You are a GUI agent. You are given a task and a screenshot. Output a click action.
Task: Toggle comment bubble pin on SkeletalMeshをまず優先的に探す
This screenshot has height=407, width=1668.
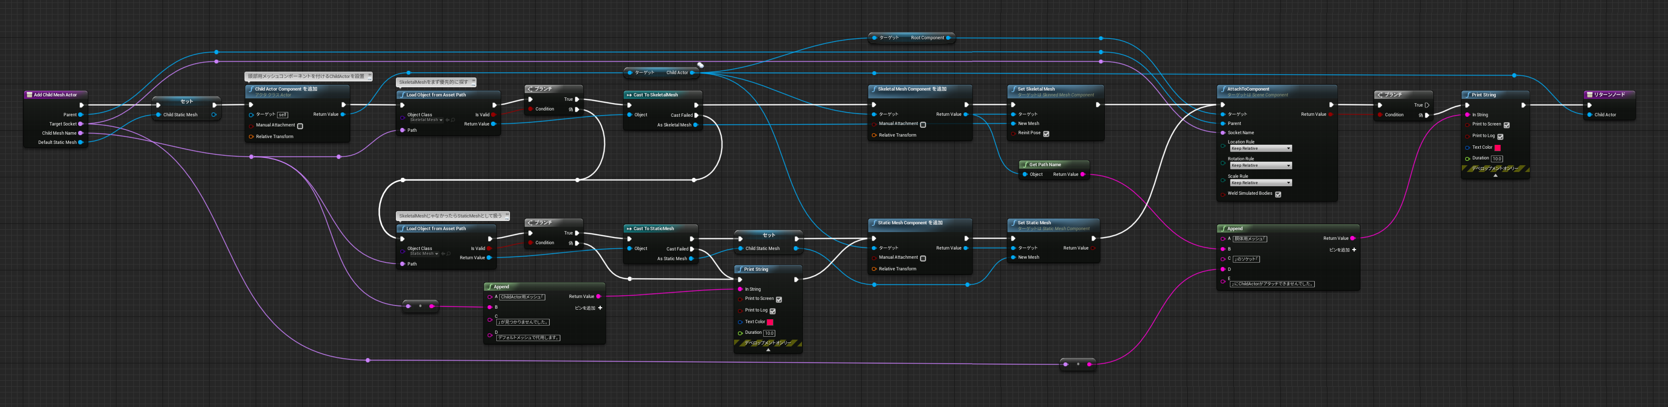click(x=474, y=81)
